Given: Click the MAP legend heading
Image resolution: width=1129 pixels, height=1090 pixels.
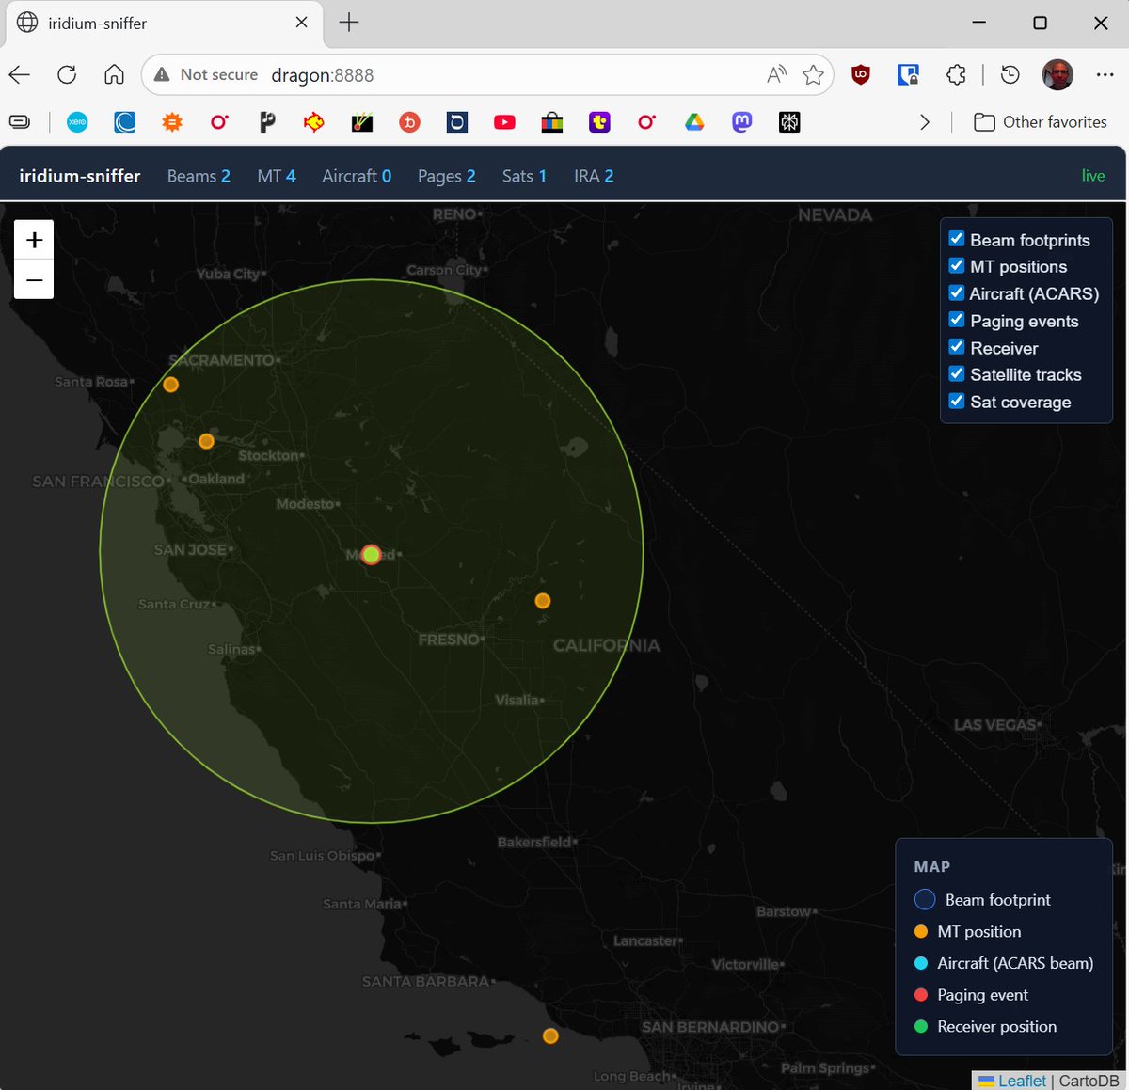Looking at the screenshot, I should pos(932,867).
